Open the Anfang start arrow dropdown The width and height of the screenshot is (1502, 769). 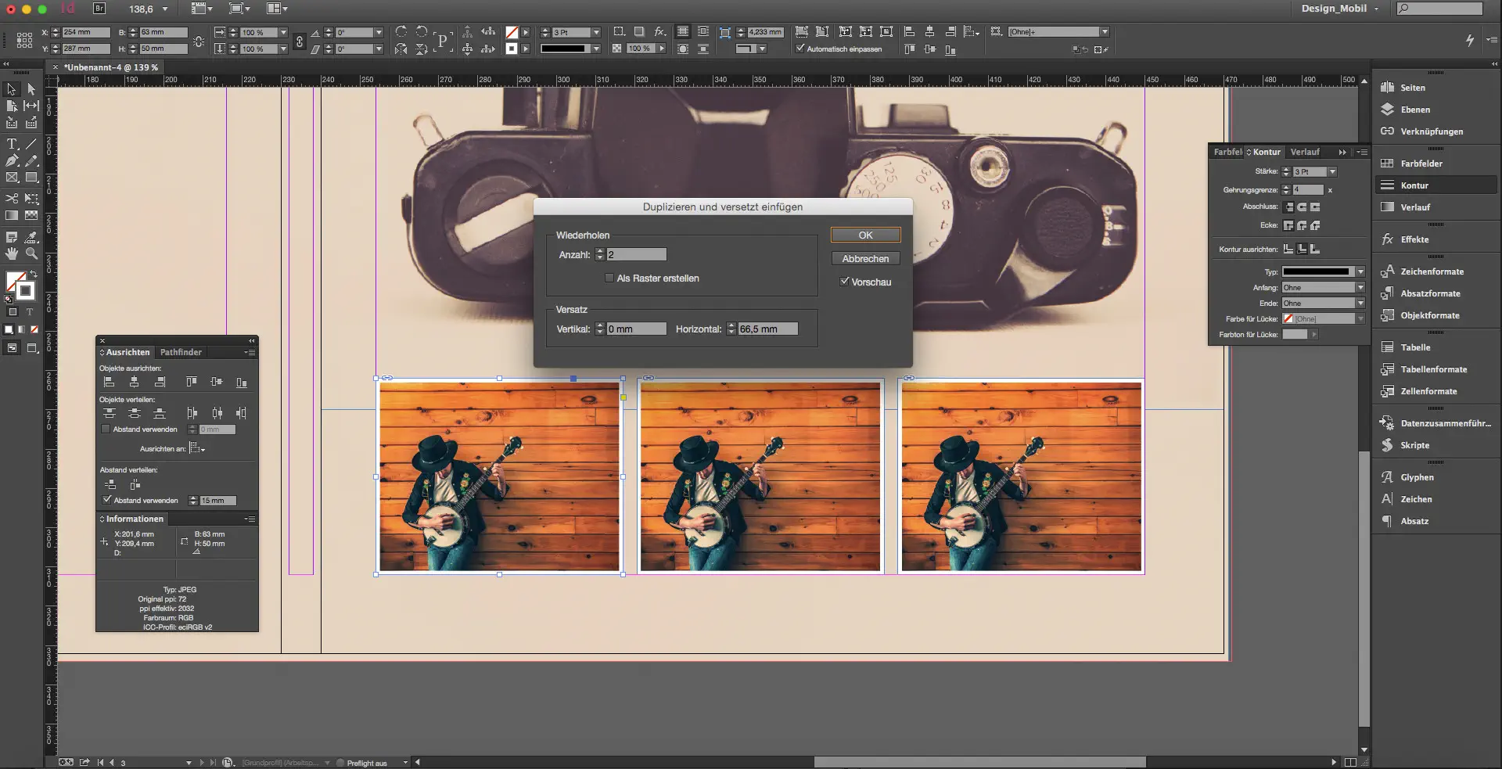(x=1360, y=288)
